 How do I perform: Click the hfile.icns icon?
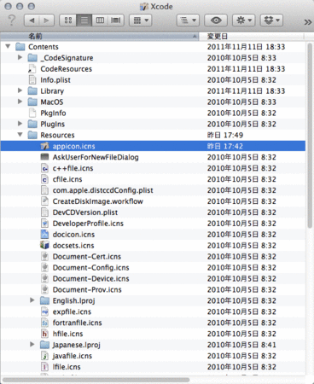(44, 334)
